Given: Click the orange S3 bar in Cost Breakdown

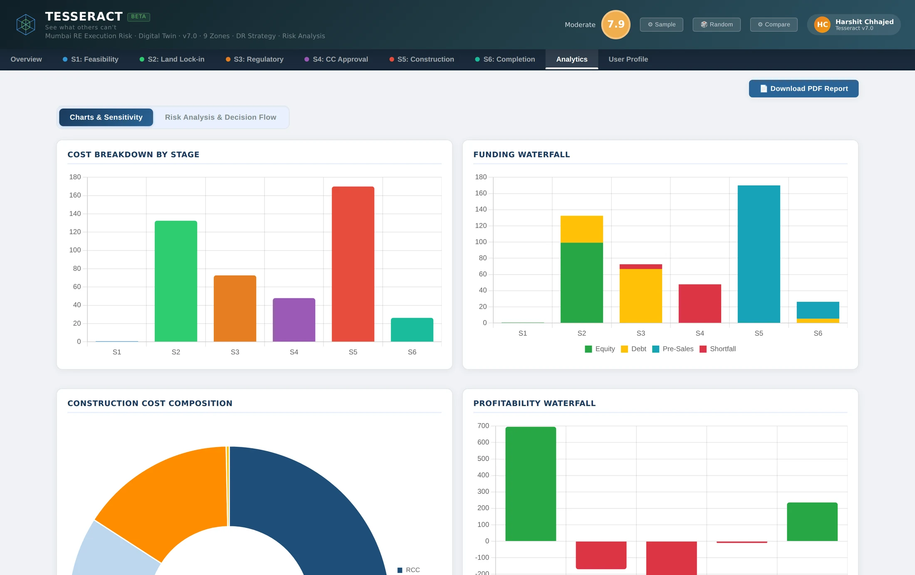Looking at the screenshot, I should tap(235, 309).
